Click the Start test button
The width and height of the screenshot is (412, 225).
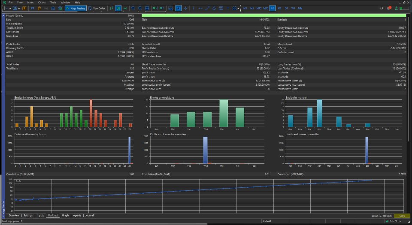[402, 216]
